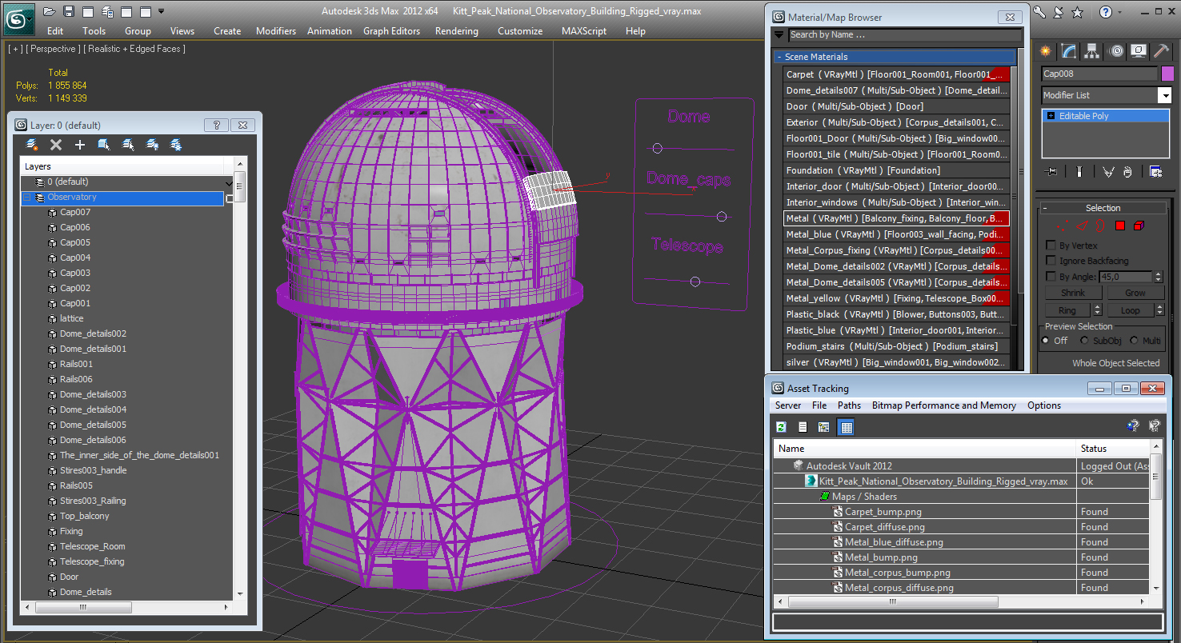Viewport: 1181px width, 643px height.
Task: Expand the Editable Poly modifier plus sign
Action: pos(1051,116)
